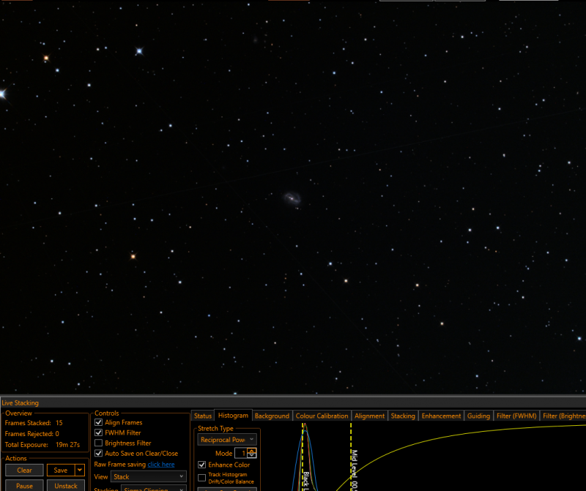Follow the Raw Frame saving click here link
Viewport: 586px width, 491px height.
pos(161,464)
